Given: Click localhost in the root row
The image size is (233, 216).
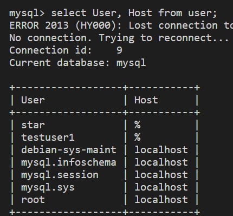Looking at the screenshot, I should pos(161,200).
